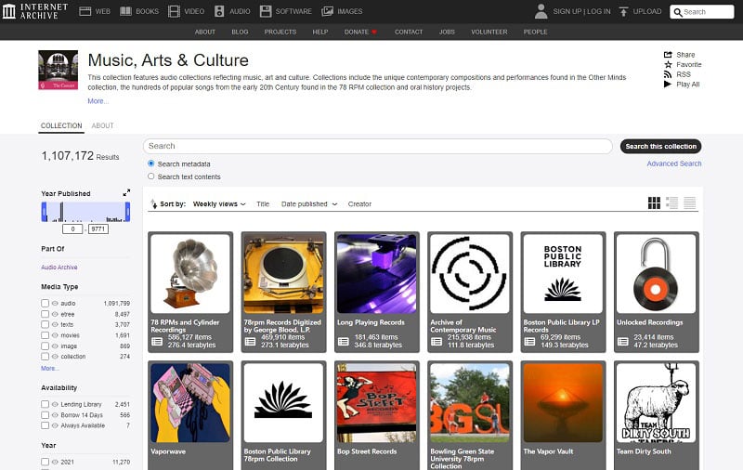Open the Unlocked Recordings collection tile

coord(657,292)
